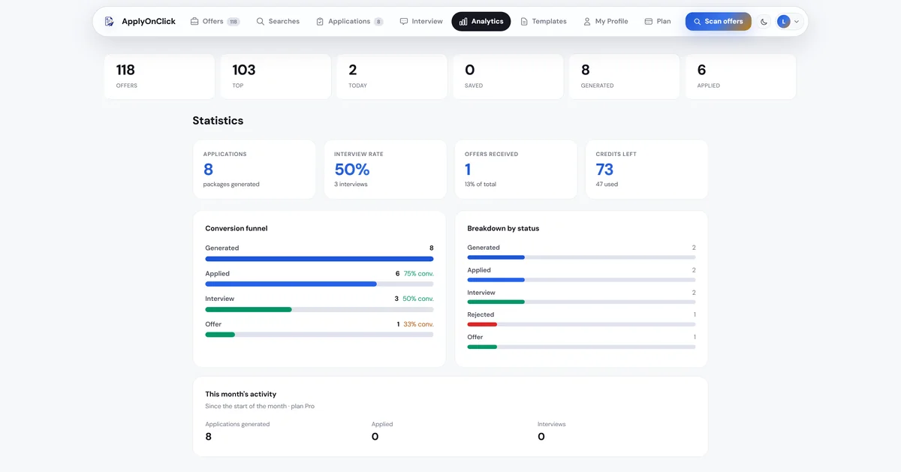Click the '13% of total' text
Image resolution: width=901 pixels, height=472 pixels.
pyautogui.click(x=481, y=185)
